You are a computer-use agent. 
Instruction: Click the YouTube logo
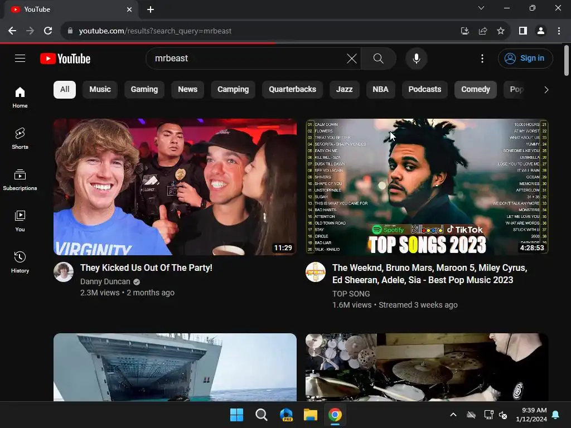tap(65, 59)
